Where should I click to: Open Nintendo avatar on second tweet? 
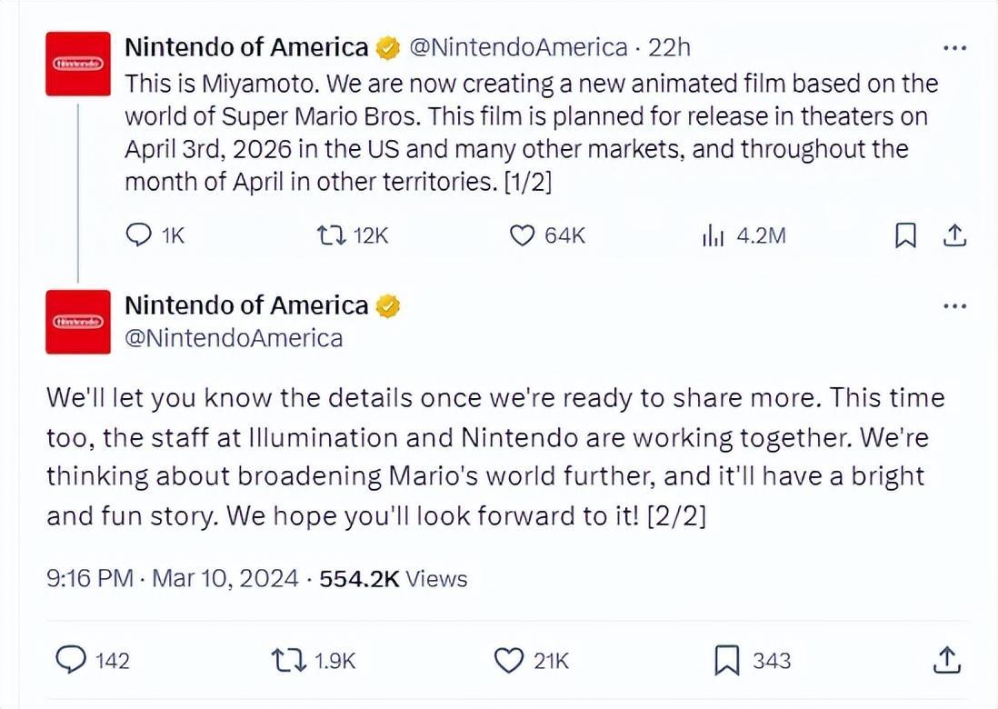[78, 322]
